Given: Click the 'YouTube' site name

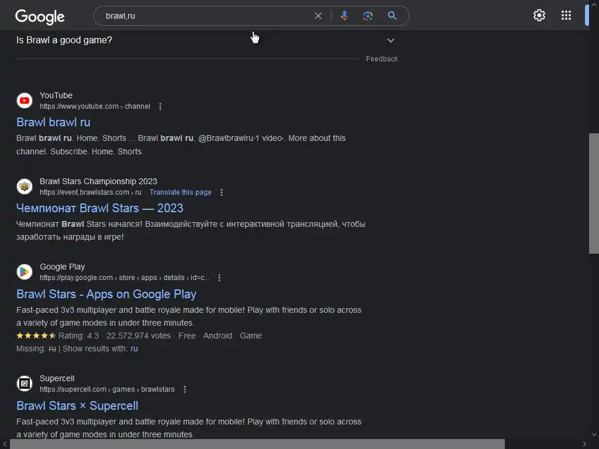Looking at the screenshot, I should tap(56, 95).
